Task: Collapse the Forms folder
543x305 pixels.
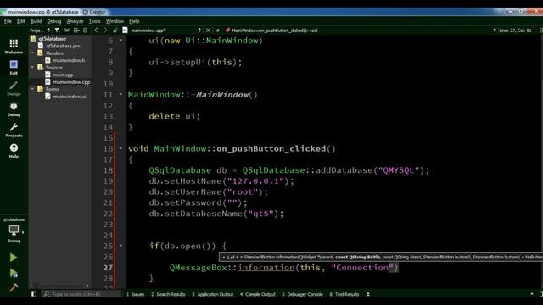Action: (x=33, y=89)
